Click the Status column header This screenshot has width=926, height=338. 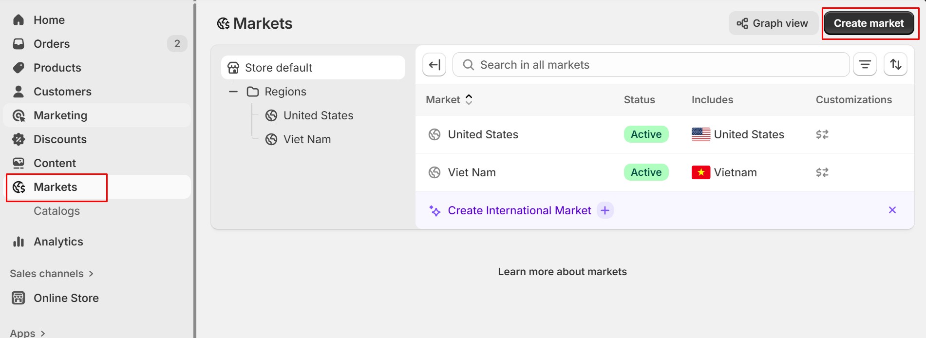(x=639, y=100)
